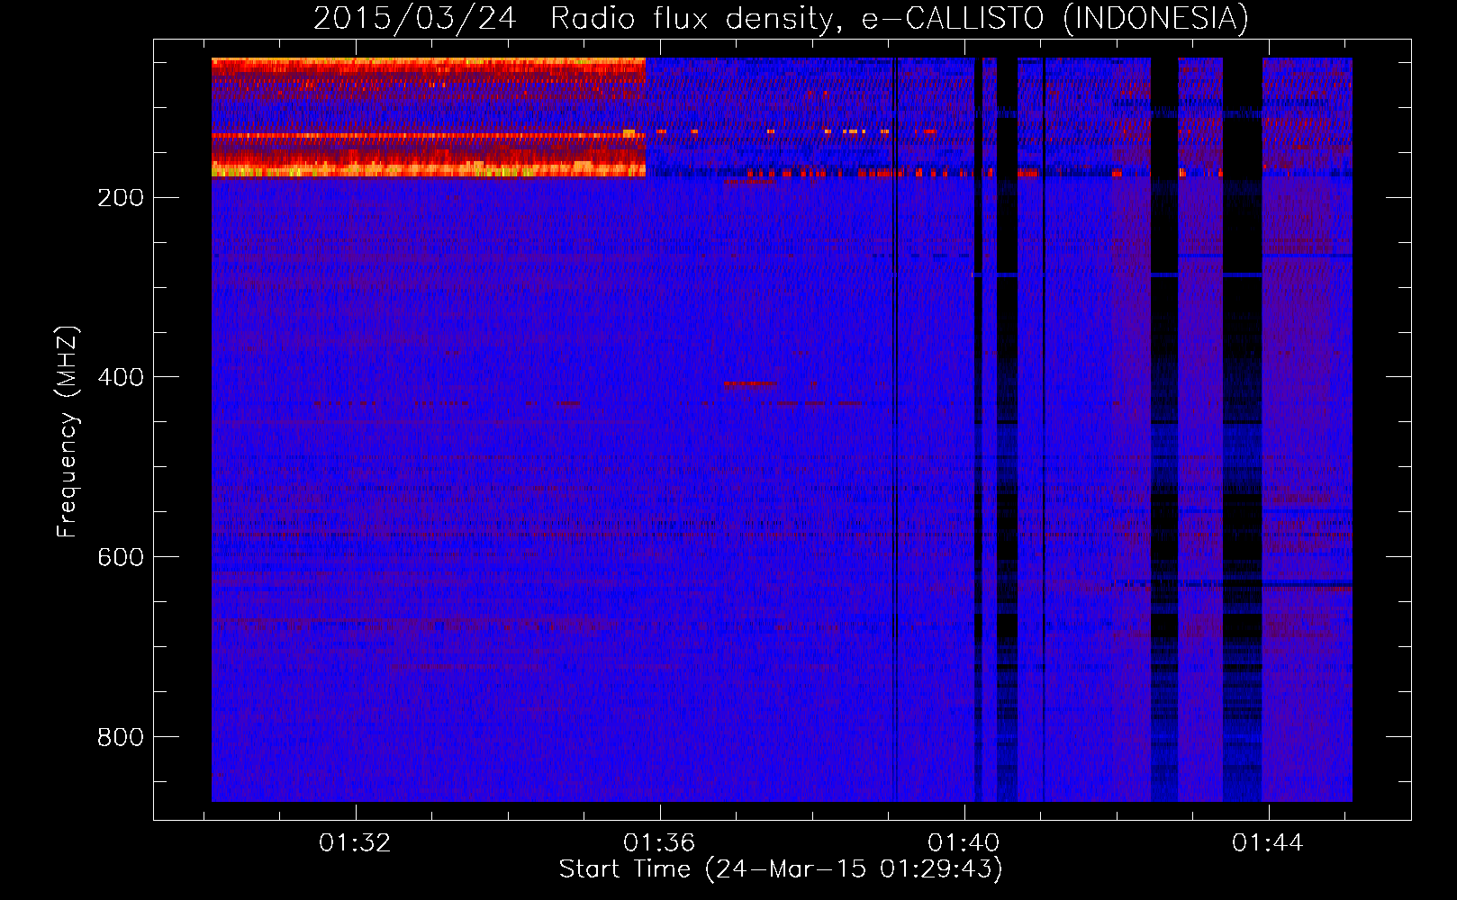Click the 01:44 time axis label
Viewport: 1457px width, 900px height.
(x=1268, y=843)
